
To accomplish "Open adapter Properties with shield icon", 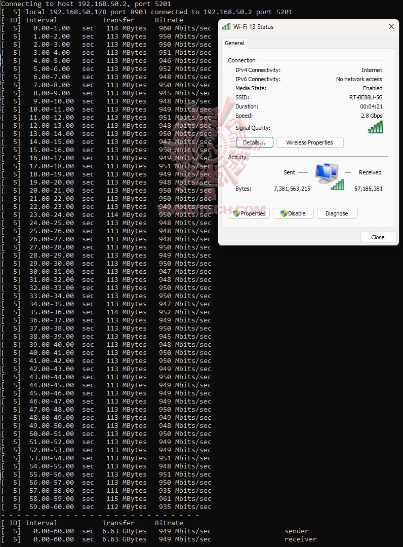I will point(249,213).
